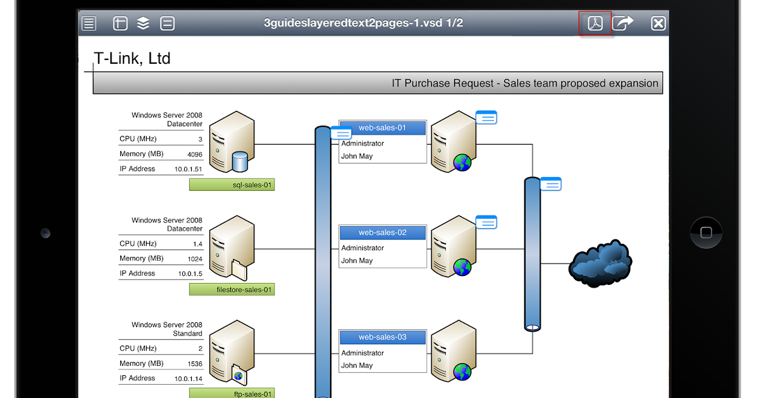Select the web-sales-01 web server icon
The width and height of the screenshot is (759, 398).
pyautogui.click(x=453, y=142)
